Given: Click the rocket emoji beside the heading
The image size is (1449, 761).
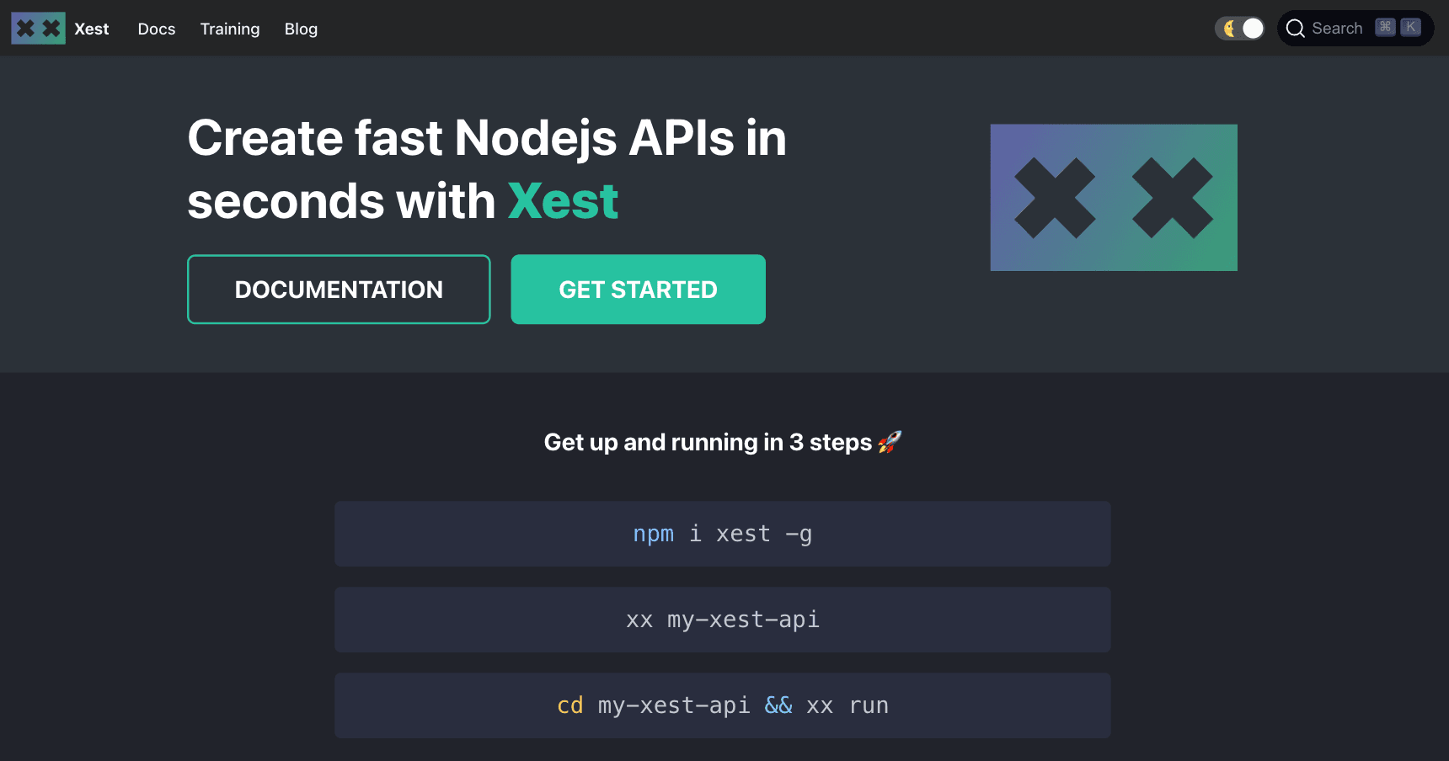Looking at the screenshot, I should pyautogui.click(x=890, y=442).
